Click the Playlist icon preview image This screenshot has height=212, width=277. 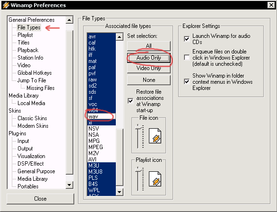pyautogui.click(x=155, y=178)
